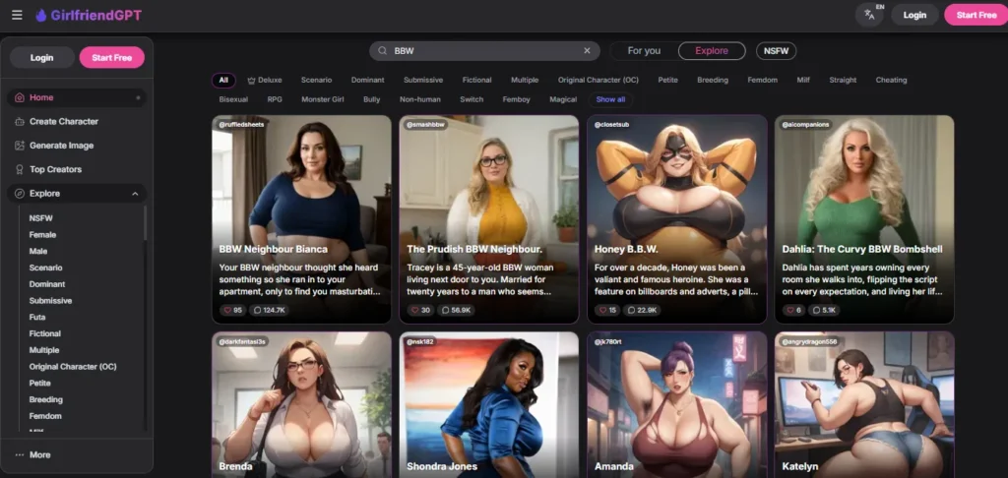The width and height of the screenshot is (1008, 478).
Task: Click the Home sidebar icon
Action: (20, 97)
